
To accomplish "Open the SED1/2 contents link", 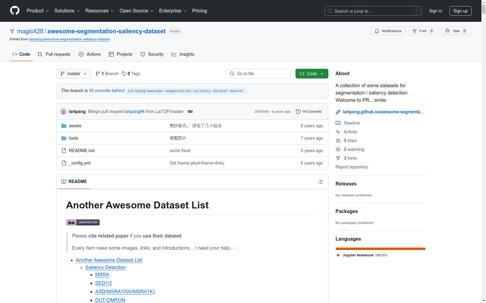I will click(x=104, y=283).
